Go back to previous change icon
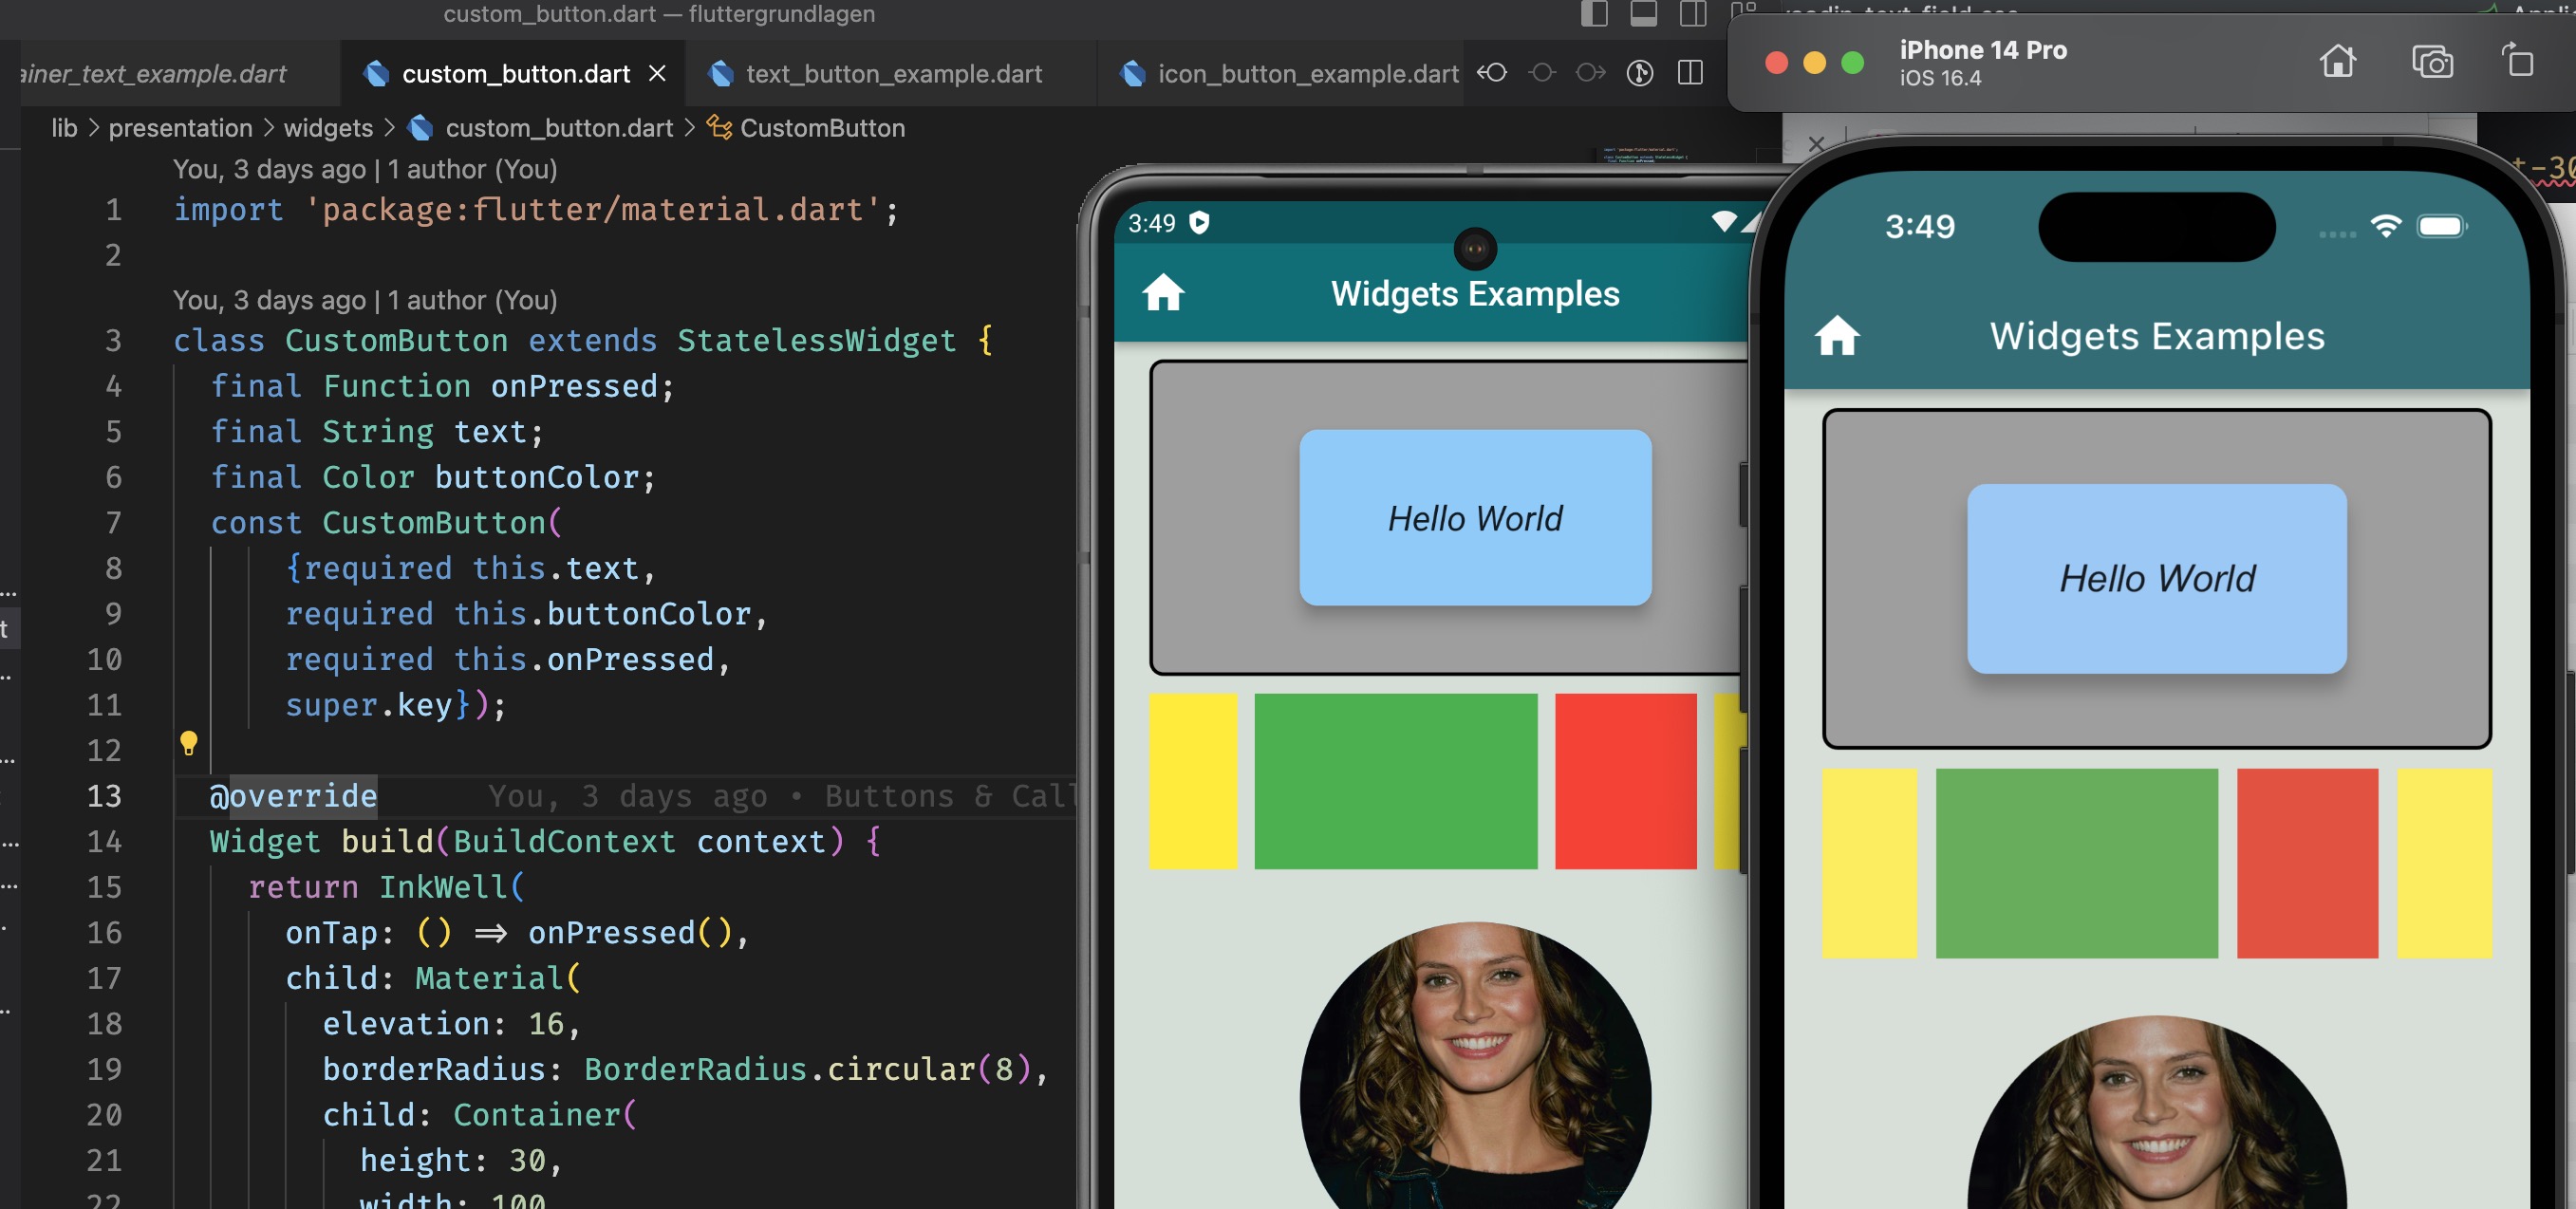This screenshot has width=2576, height=1209. 1492,72
